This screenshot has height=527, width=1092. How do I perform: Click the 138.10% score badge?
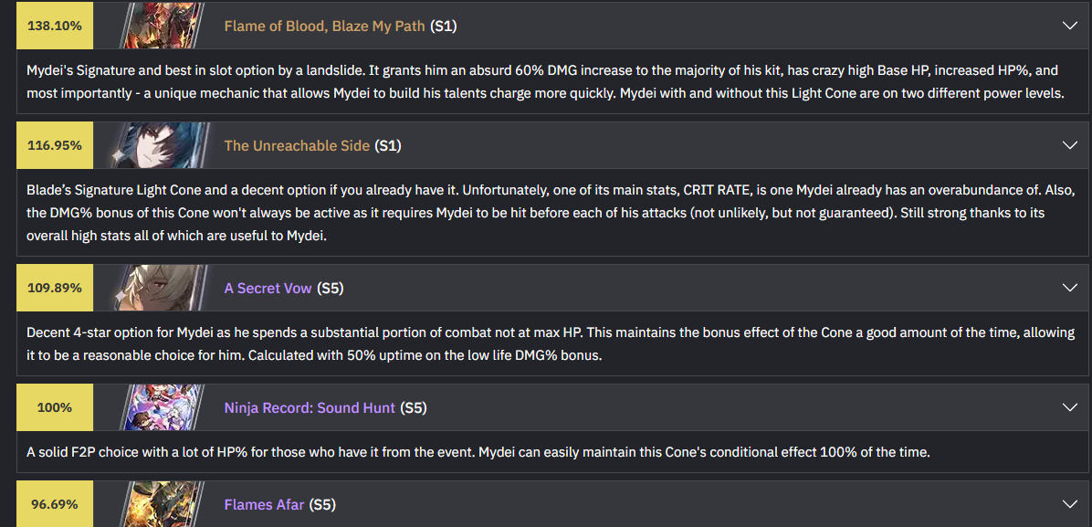click(x=55, y=26)
